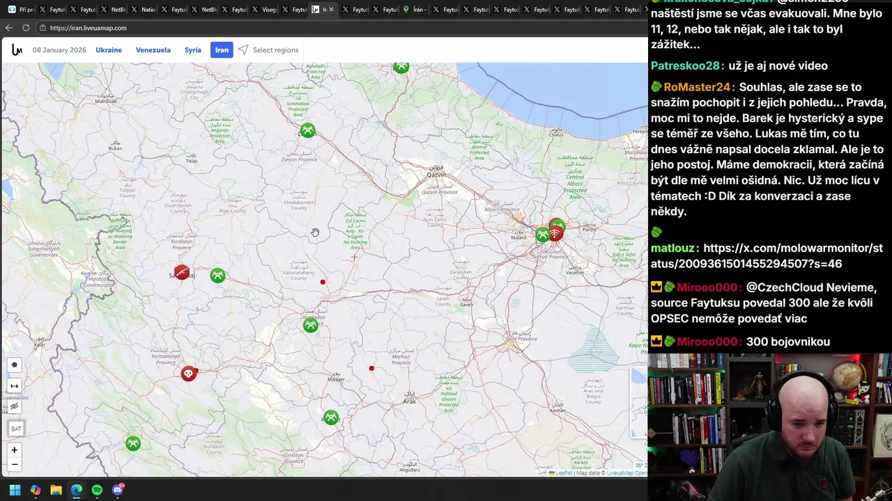Image resolution: width=892 pixels, height=501 pixels.
Task: Open green protest marker near southwestern border
Action: [133, 443]
